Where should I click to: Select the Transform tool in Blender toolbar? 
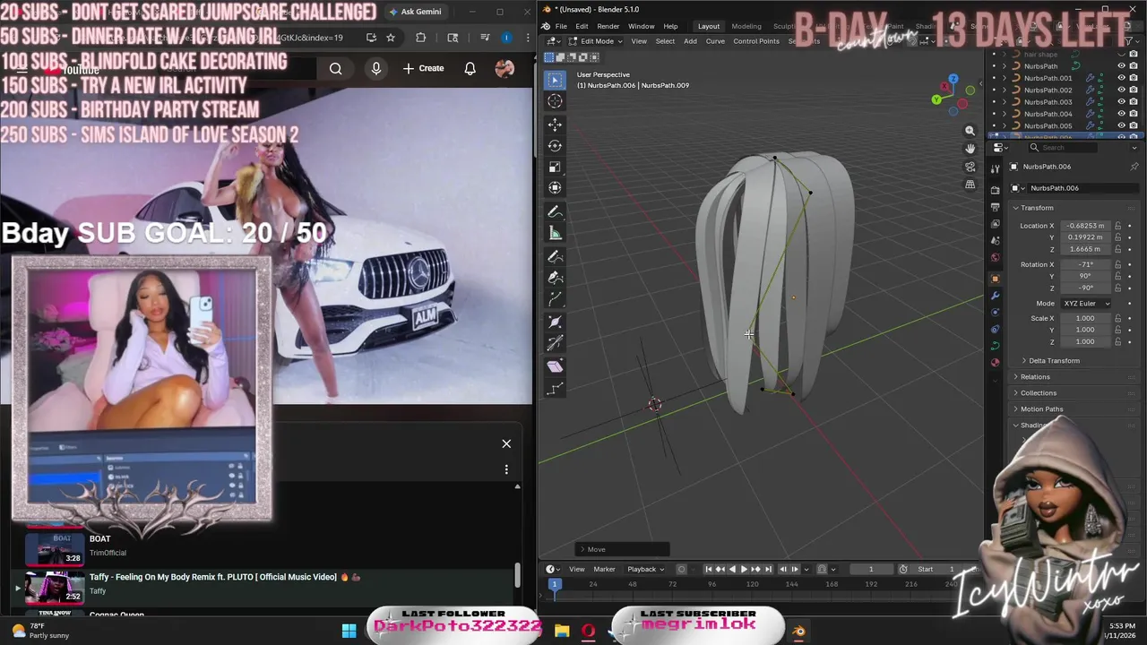[x=555, y=187]
